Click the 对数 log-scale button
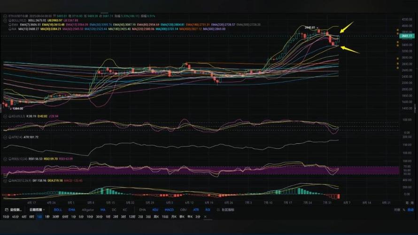418x235 pixels. [397, 210]
